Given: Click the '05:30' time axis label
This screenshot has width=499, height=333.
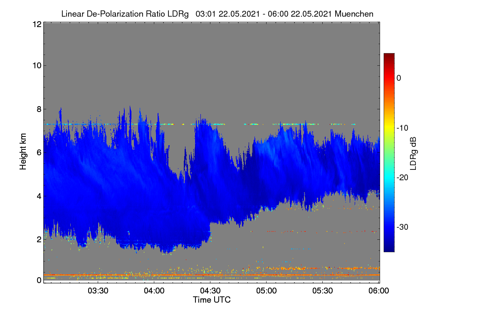Looking at the screenshot, I should [323, 291].
